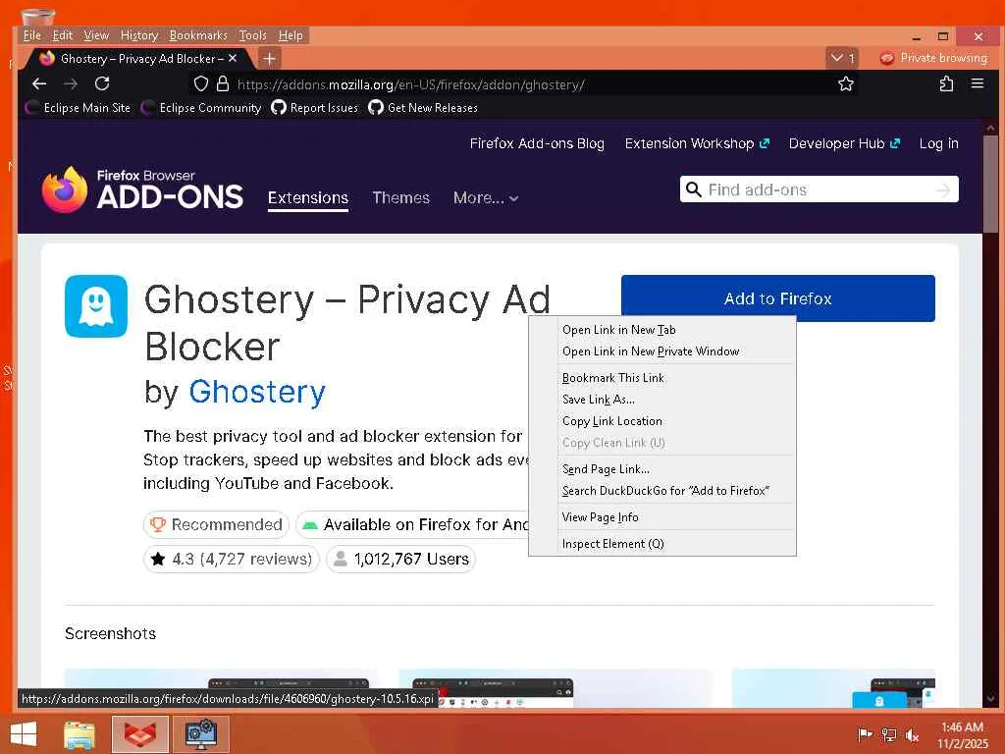
Task: Expand the More... dropdown menu
Action: click(x=485, y=198)
